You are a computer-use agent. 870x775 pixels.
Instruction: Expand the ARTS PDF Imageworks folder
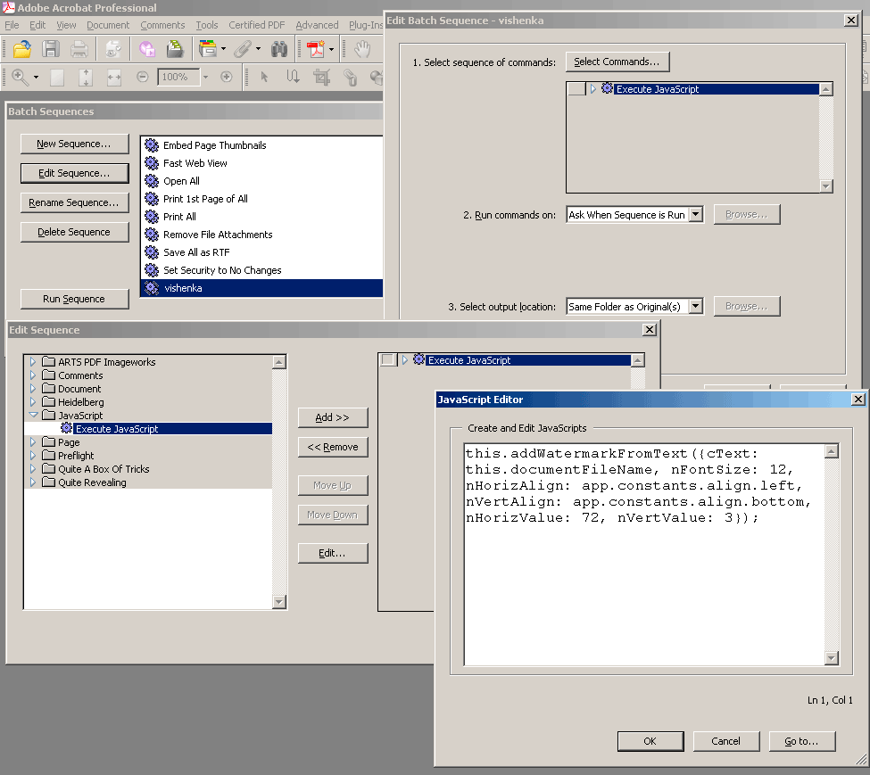click(33, 362)
